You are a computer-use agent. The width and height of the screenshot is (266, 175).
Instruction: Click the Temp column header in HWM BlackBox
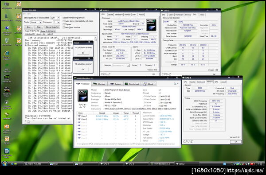coord(126,113)
